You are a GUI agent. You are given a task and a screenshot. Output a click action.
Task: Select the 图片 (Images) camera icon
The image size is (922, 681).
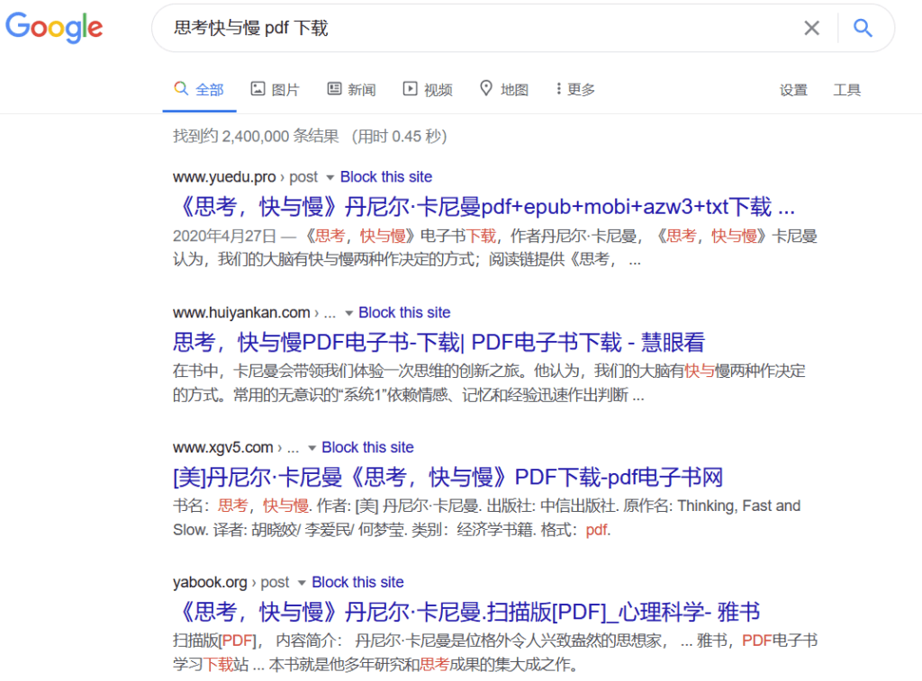[257, 89]
